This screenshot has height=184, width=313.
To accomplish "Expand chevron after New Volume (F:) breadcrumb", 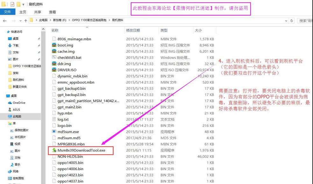I will pos(69,20).
